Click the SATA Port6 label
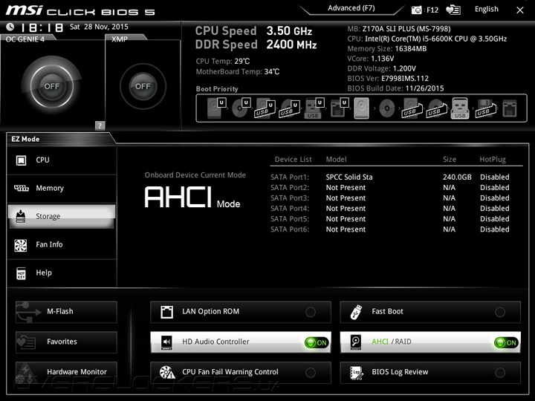This screenshot has height=401, width=535. [290, 229]
